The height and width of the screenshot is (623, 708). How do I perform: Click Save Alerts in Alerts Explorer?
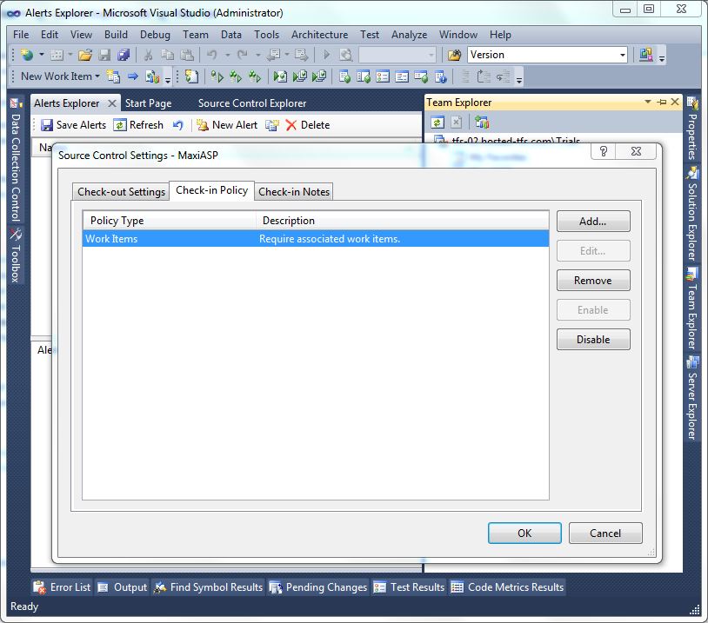click(x=73, y=125)
